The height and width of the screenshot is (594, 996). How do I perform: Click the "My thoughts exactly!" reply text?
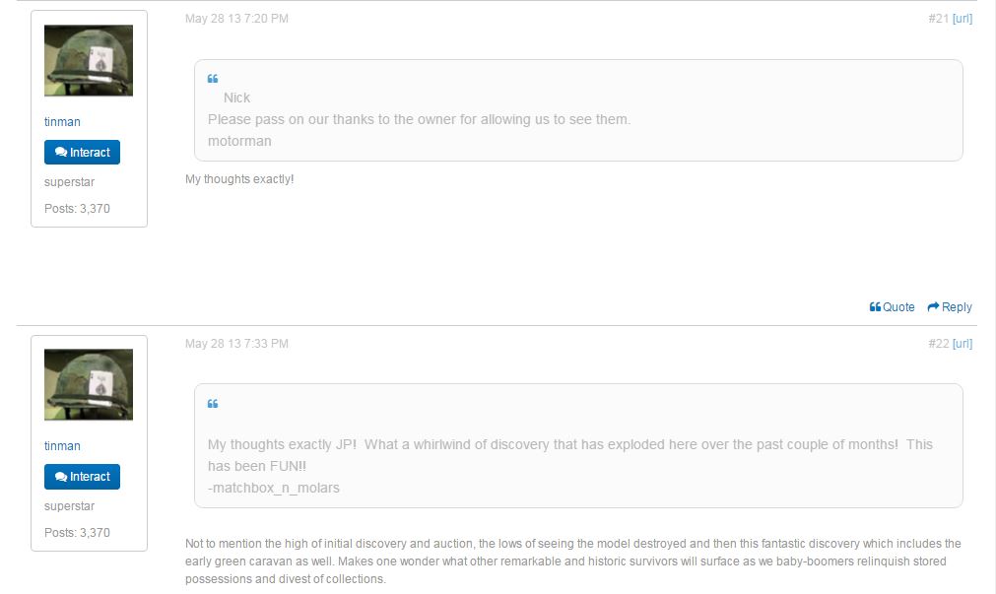(239, 179)
